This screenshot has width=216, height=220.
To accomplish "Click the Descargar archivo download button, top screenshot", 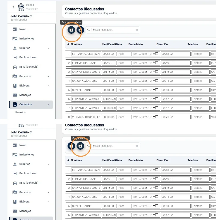I will coord(71,30).
